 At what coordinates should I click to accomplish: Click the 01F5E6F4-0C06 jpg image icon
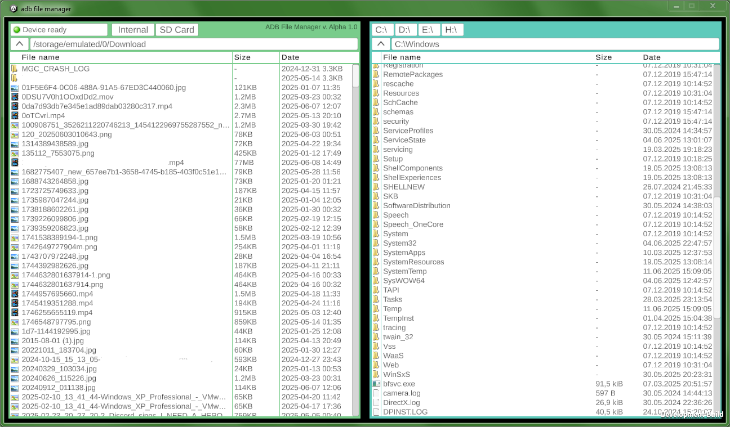pos(15,88)
